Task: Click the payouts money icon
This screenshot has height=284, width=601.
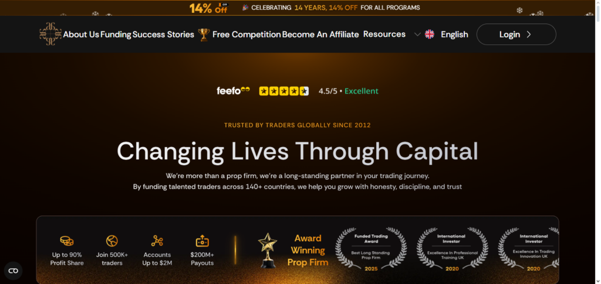Action: click(x=202, y=241)
